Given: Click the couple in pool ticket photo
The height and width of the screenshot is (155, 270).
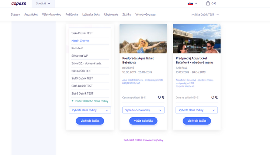Looking at the screenshot, I should pyautogui.click(x=197, y=39).
